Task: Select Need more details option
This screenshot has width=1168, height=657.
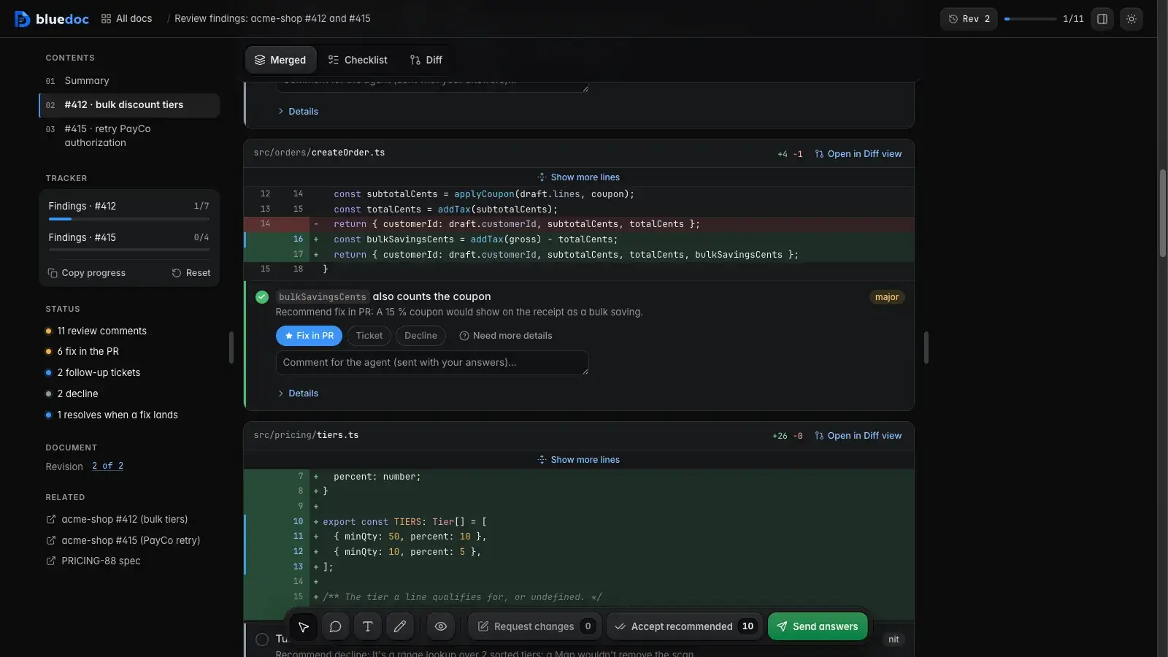Action: 505,336
